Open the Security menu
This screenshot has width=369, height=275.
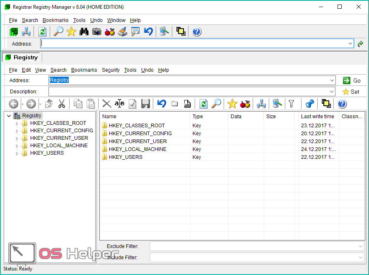click(x=111, y=70)
